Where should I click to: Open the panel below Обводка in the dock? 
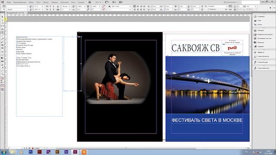click(264, 34)
